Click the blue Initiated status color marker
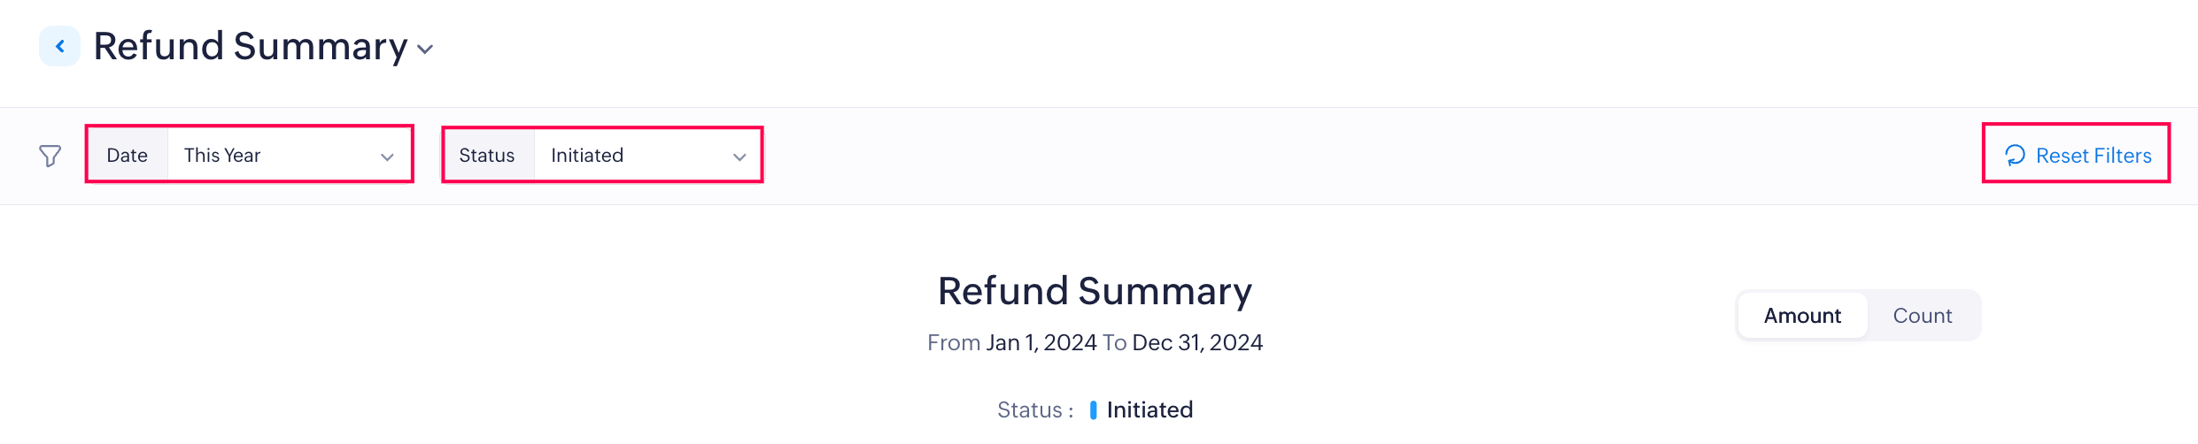Screen dimensions: 2198x444 coord(1093,410)
